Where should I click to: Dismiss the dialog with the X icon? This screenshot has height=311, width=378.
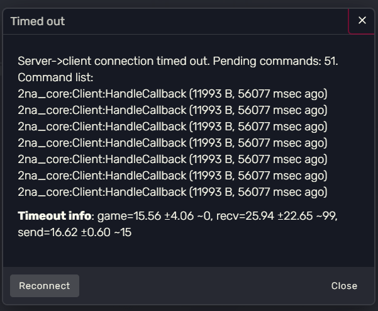362,21
